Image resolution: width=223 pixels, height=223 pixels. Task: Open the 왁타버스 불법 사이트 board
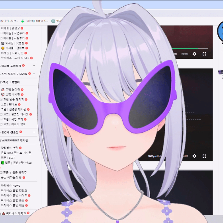click(x=14, y=196)
